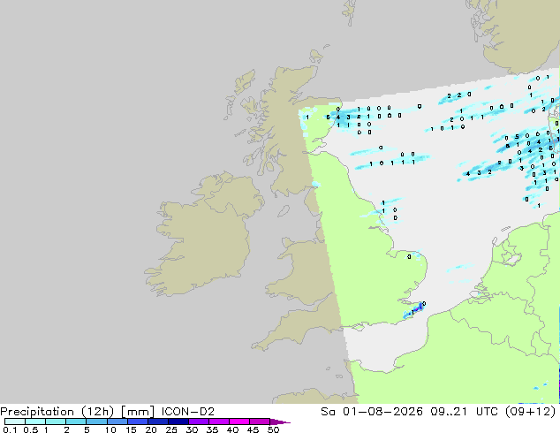560x433 pixels.
Task: Click the 30–35 mm legend swatch
Action: 199,422
